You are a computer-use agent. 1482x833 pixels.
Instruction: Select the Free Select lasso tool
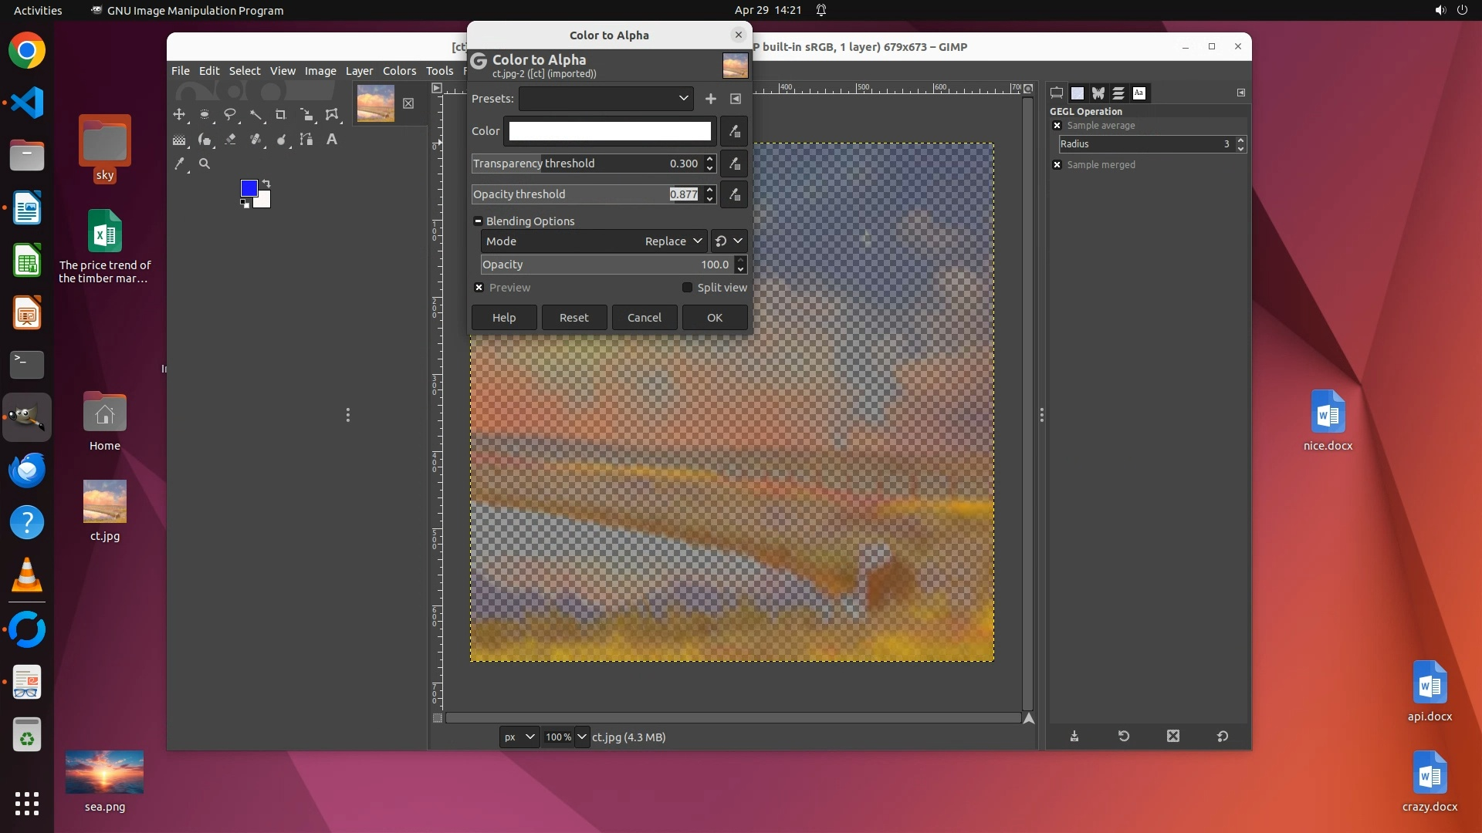(230, 115)
